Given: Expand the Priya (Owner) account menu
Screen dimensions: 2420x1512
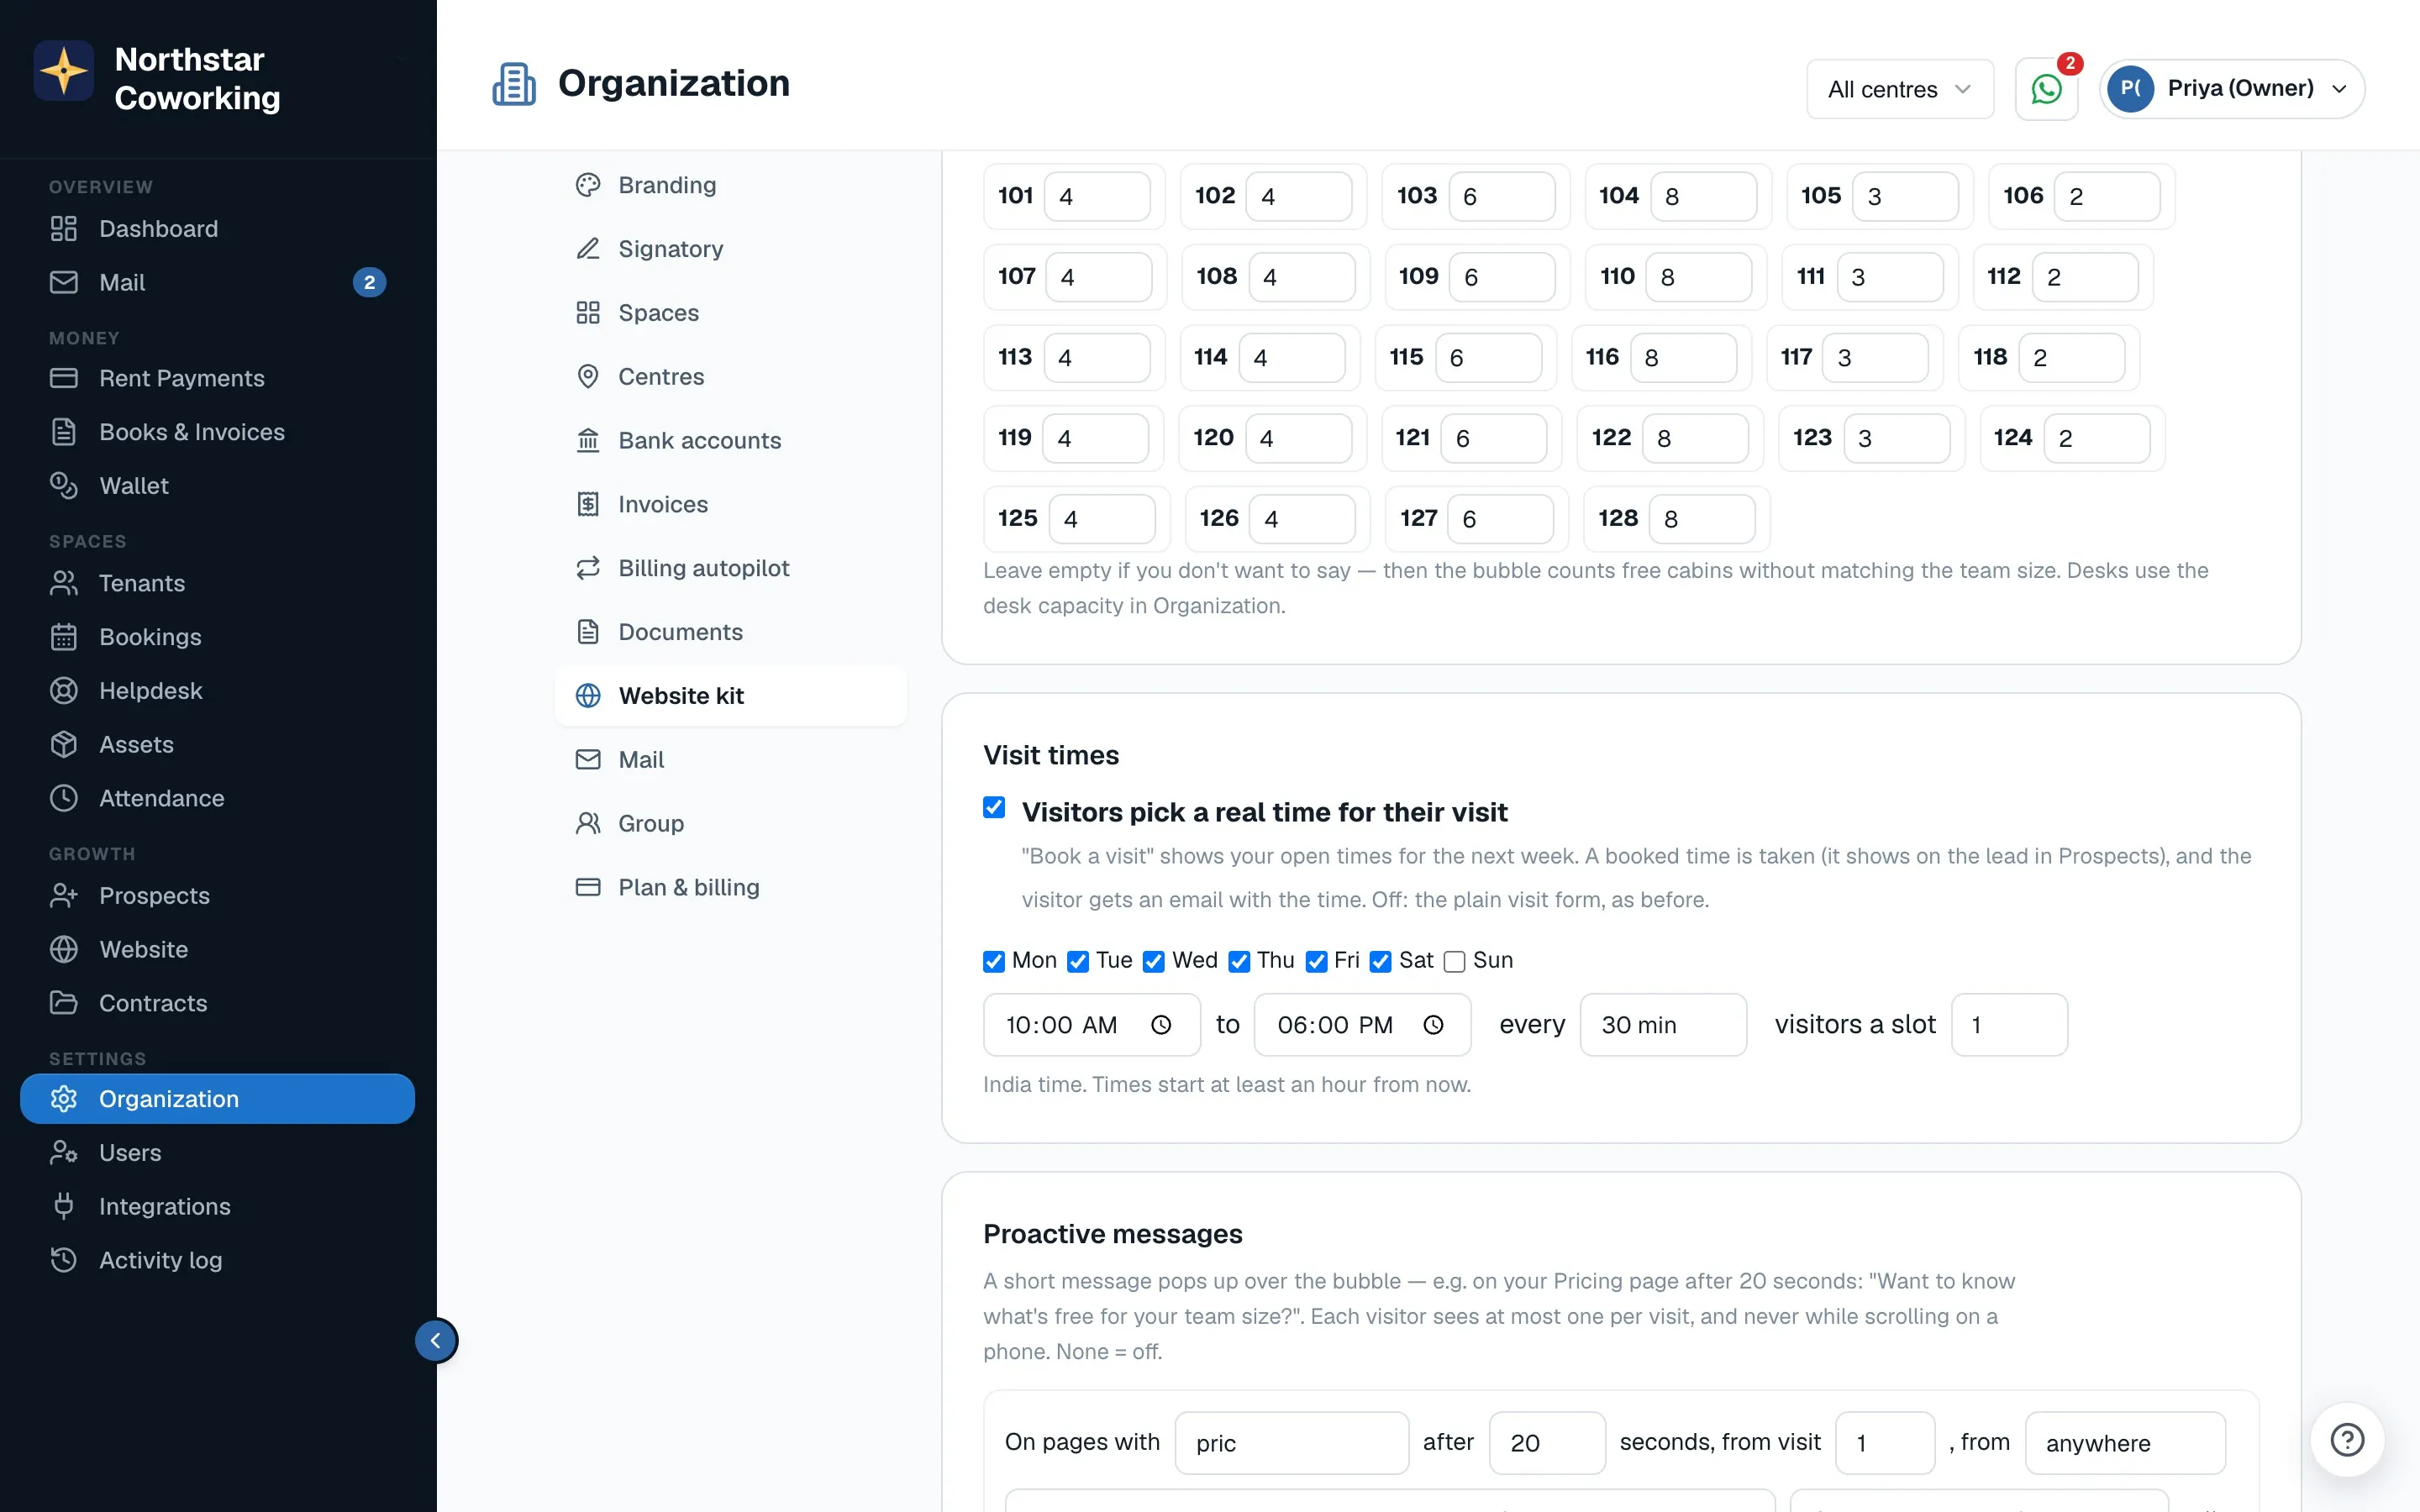Looking at the screenshot, I should [2232, 89].
